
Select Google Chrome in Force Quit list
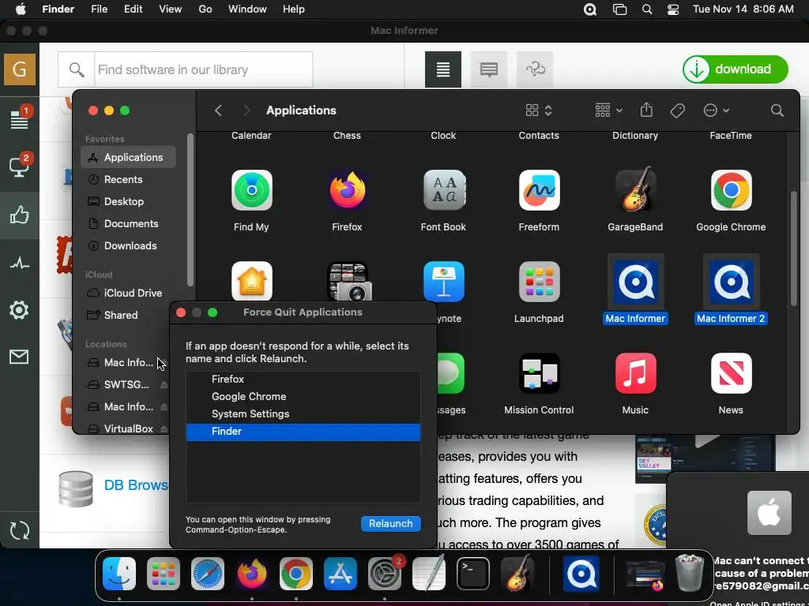(x=303, y=396)
